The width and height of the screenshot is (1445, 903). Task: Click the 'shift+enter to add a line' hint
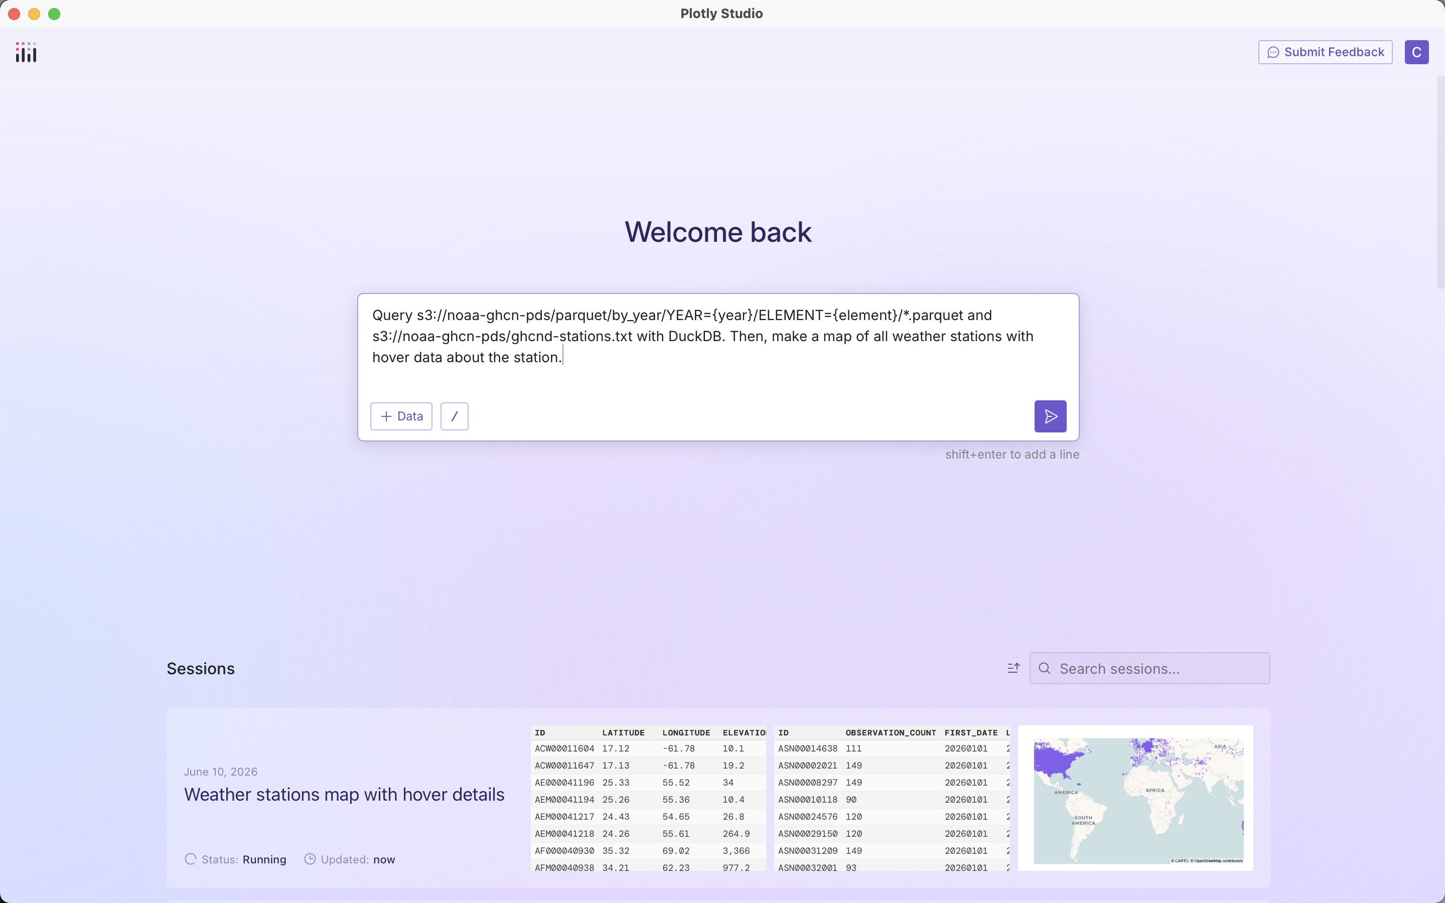pyautogui.click(x=1012, y=455)
